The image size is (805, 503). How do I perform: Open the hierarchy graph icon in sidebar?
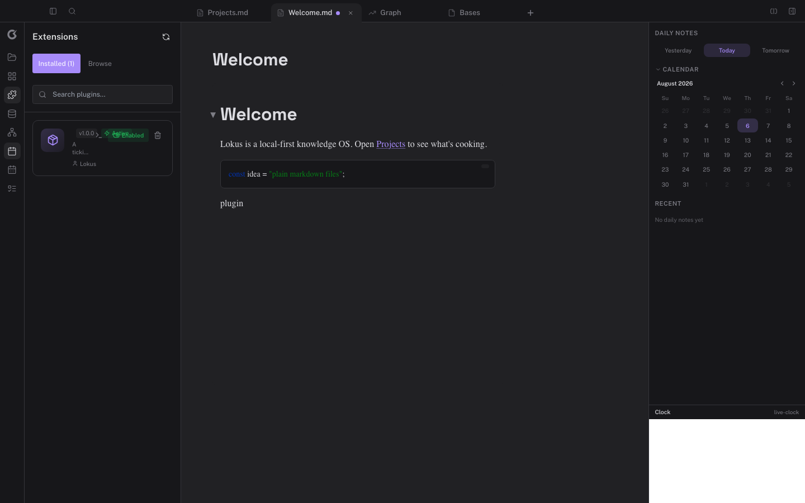[x=12, y=132]
